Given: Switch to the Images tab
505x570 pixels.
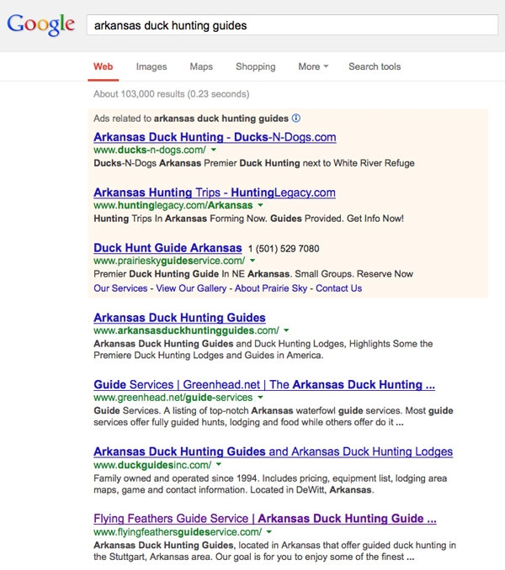Looking at the screenshot, I should (151, 66).
